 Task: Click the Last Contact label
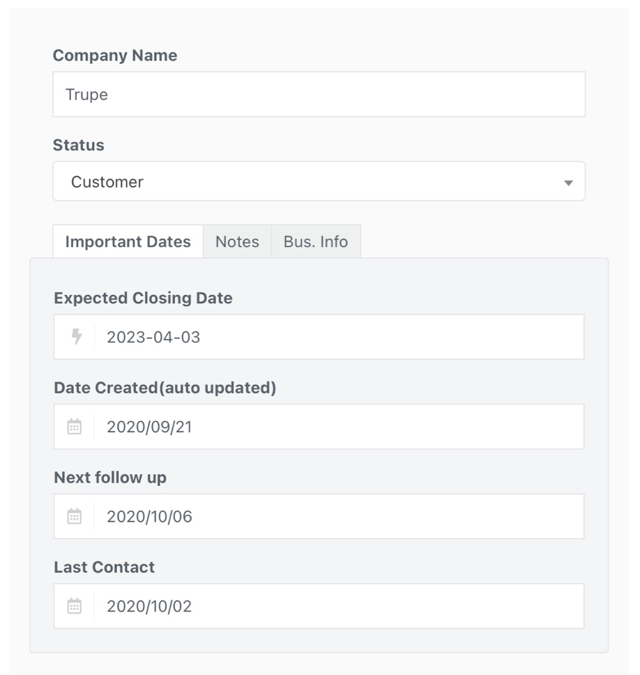tap(104, 567)
